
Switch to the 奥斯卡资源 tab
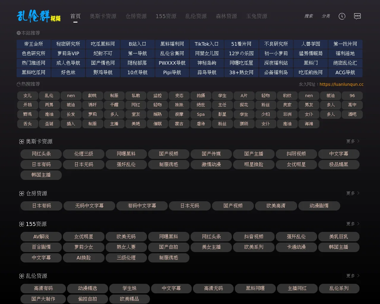(103, 16)
